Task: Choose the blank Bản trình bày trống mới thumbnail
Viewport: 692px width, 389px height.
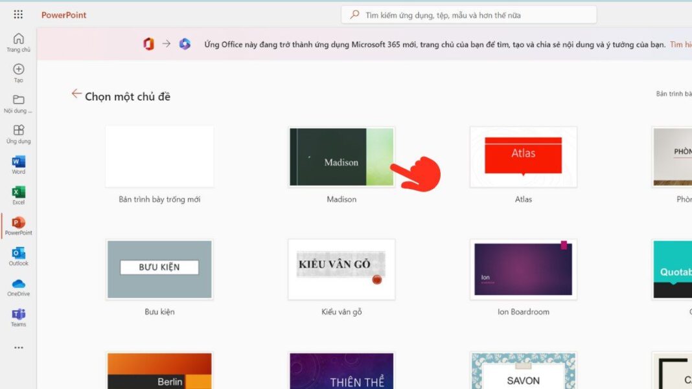Action: pos(159,157)
